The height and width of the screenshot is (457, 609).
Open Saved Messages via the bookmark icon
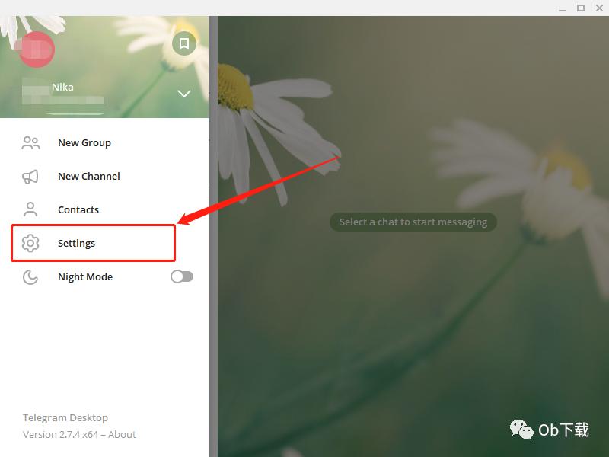[x=183, y=43]
